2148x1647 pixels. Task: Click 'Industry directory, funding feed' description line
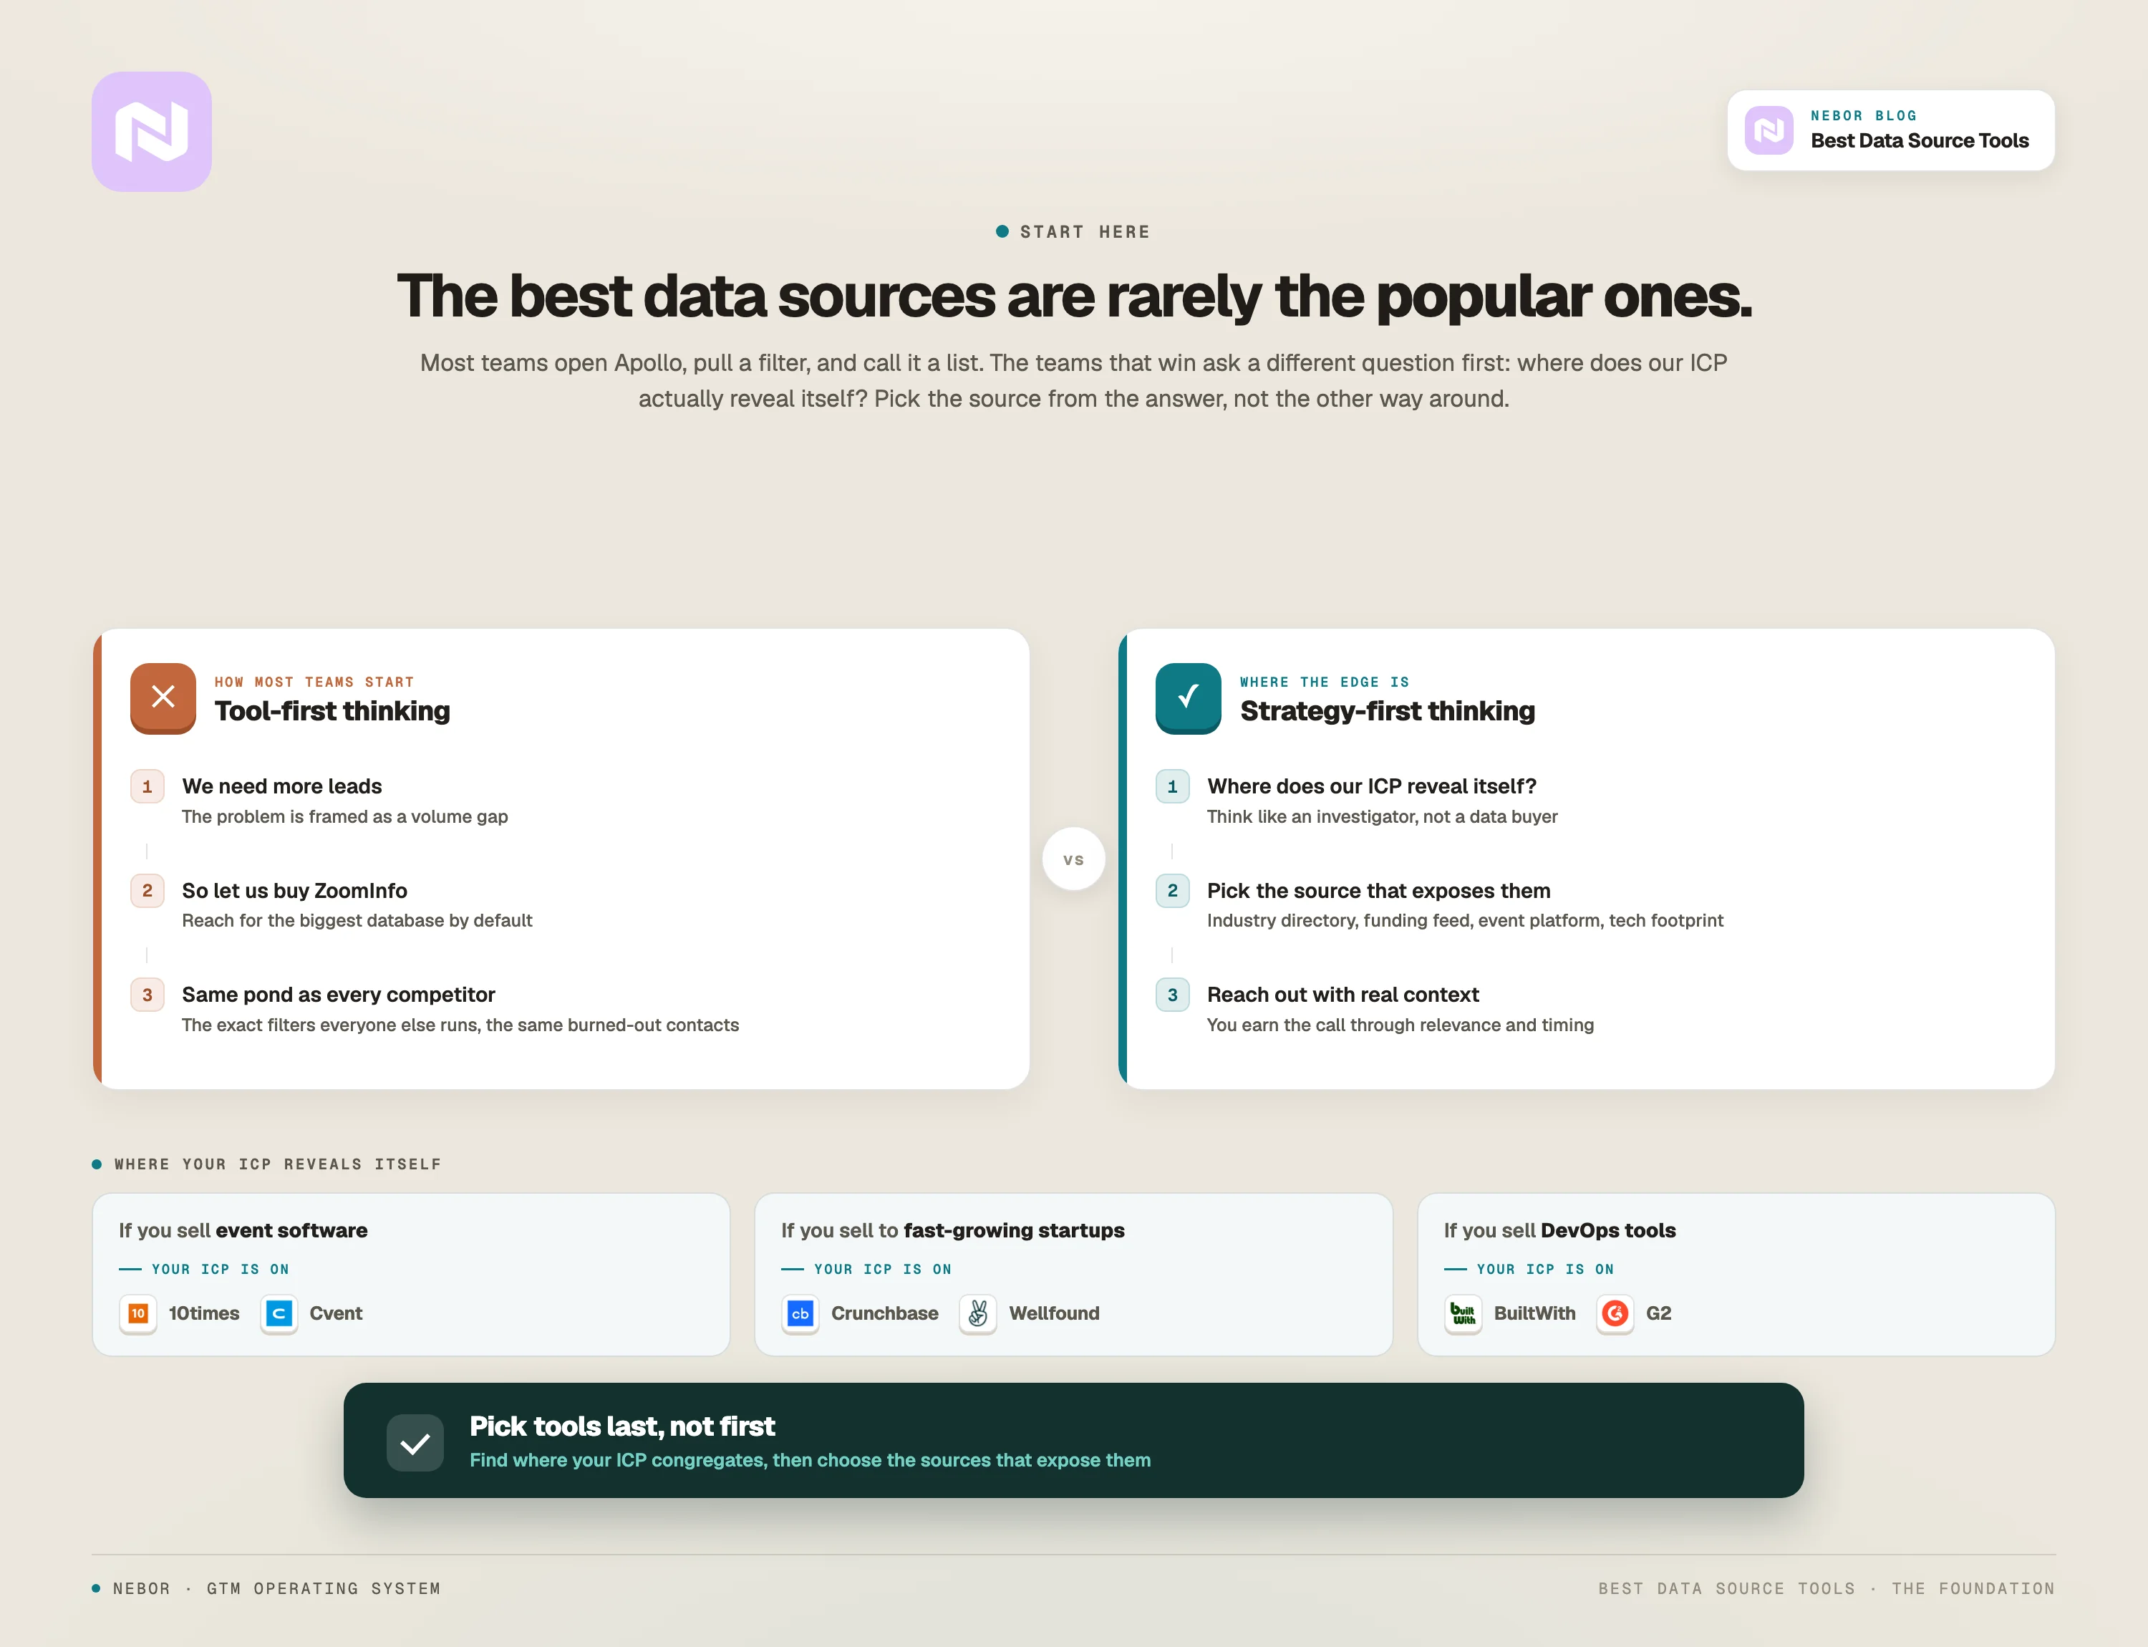pos(1465,921)
